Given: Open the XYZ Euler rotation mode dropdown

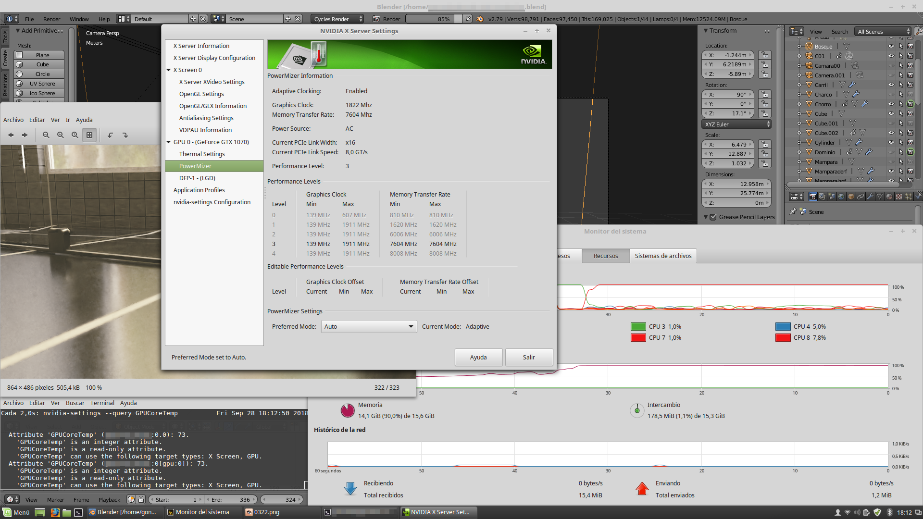Looking at the screenshot, I should coord(736,124).
